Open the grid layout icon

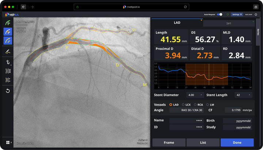tap(8, 142)
